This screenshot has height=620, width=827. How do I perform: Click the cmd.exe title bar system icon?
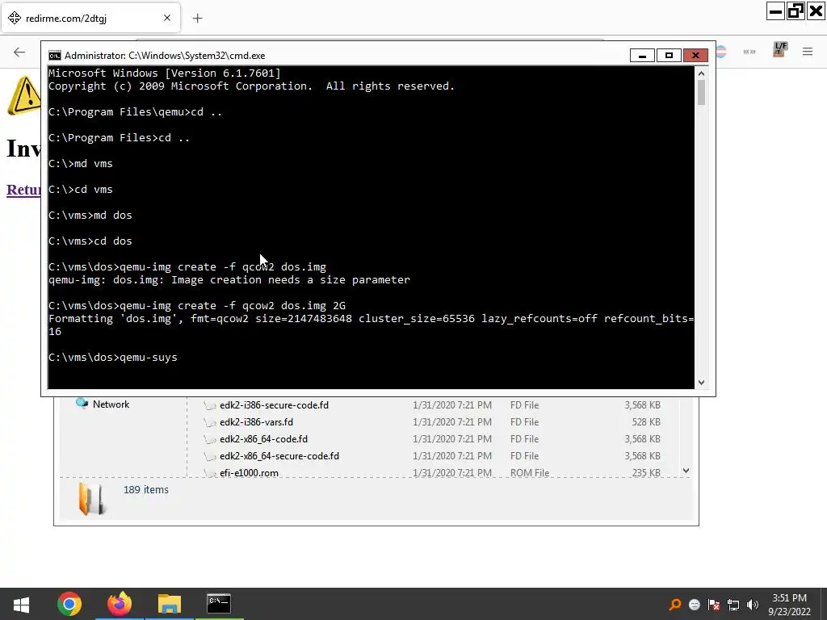click(54, 56)
